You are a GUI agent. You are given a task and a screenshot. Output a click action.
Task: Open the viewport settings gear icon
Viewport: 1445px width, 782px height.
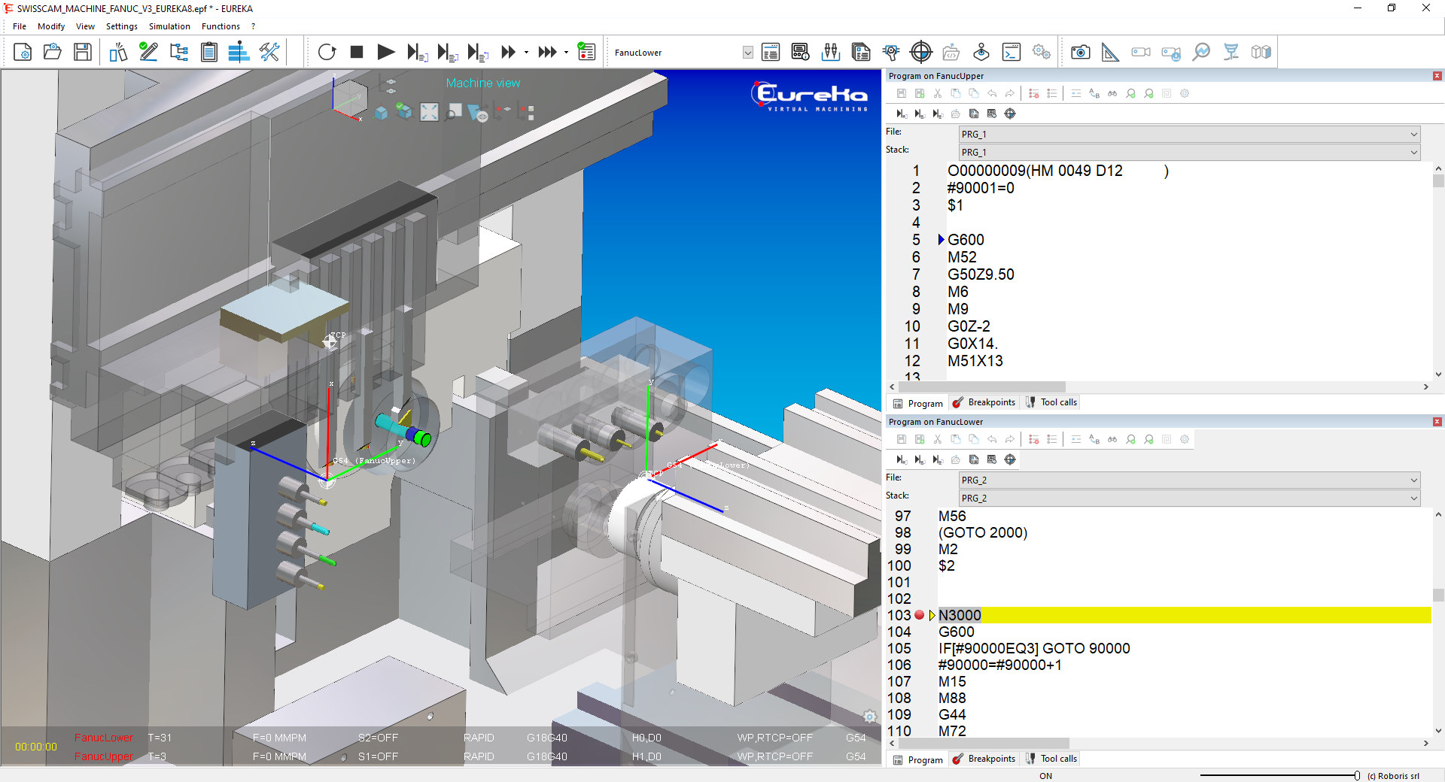tap(870, 716)
